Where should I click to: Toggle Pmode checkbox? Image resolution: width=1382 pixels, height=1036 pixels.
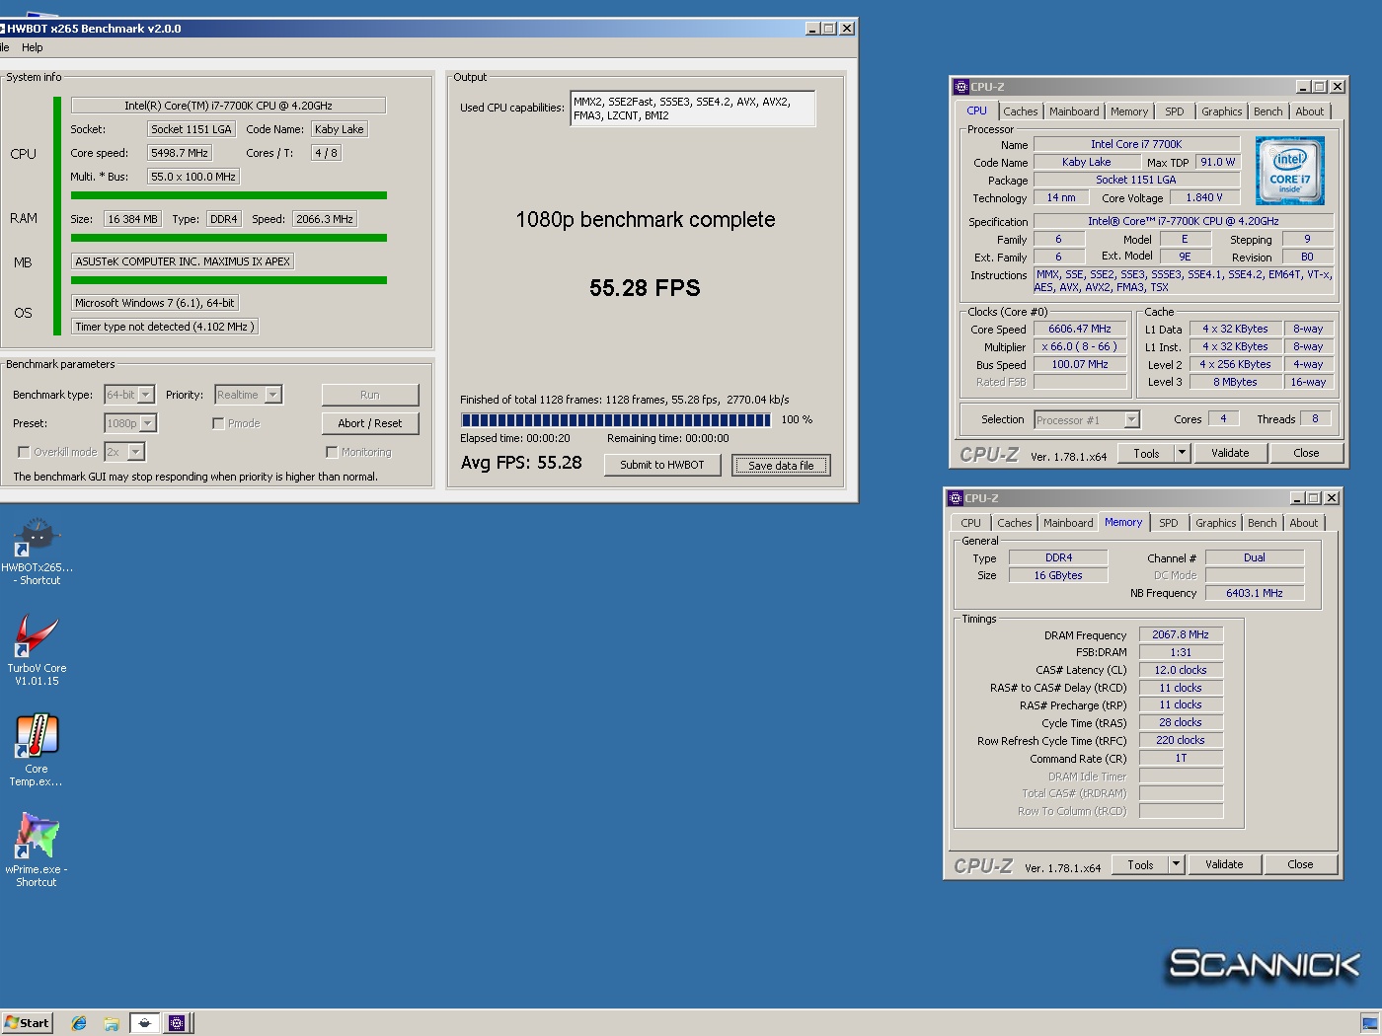218,423
